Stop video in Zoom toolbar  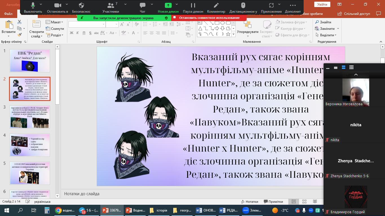point(57,7)
